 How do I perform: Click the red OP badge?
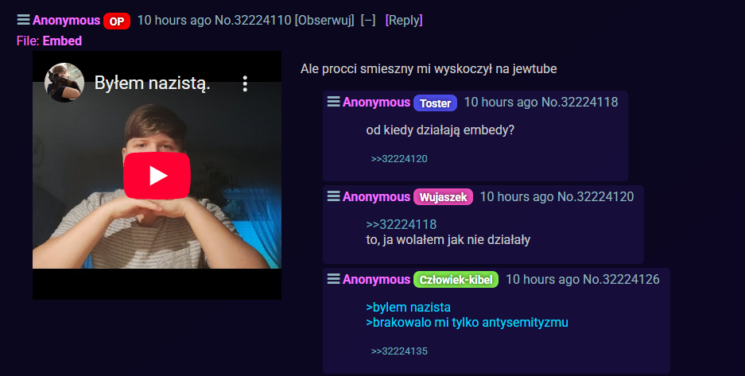click(x=117, y=21)
